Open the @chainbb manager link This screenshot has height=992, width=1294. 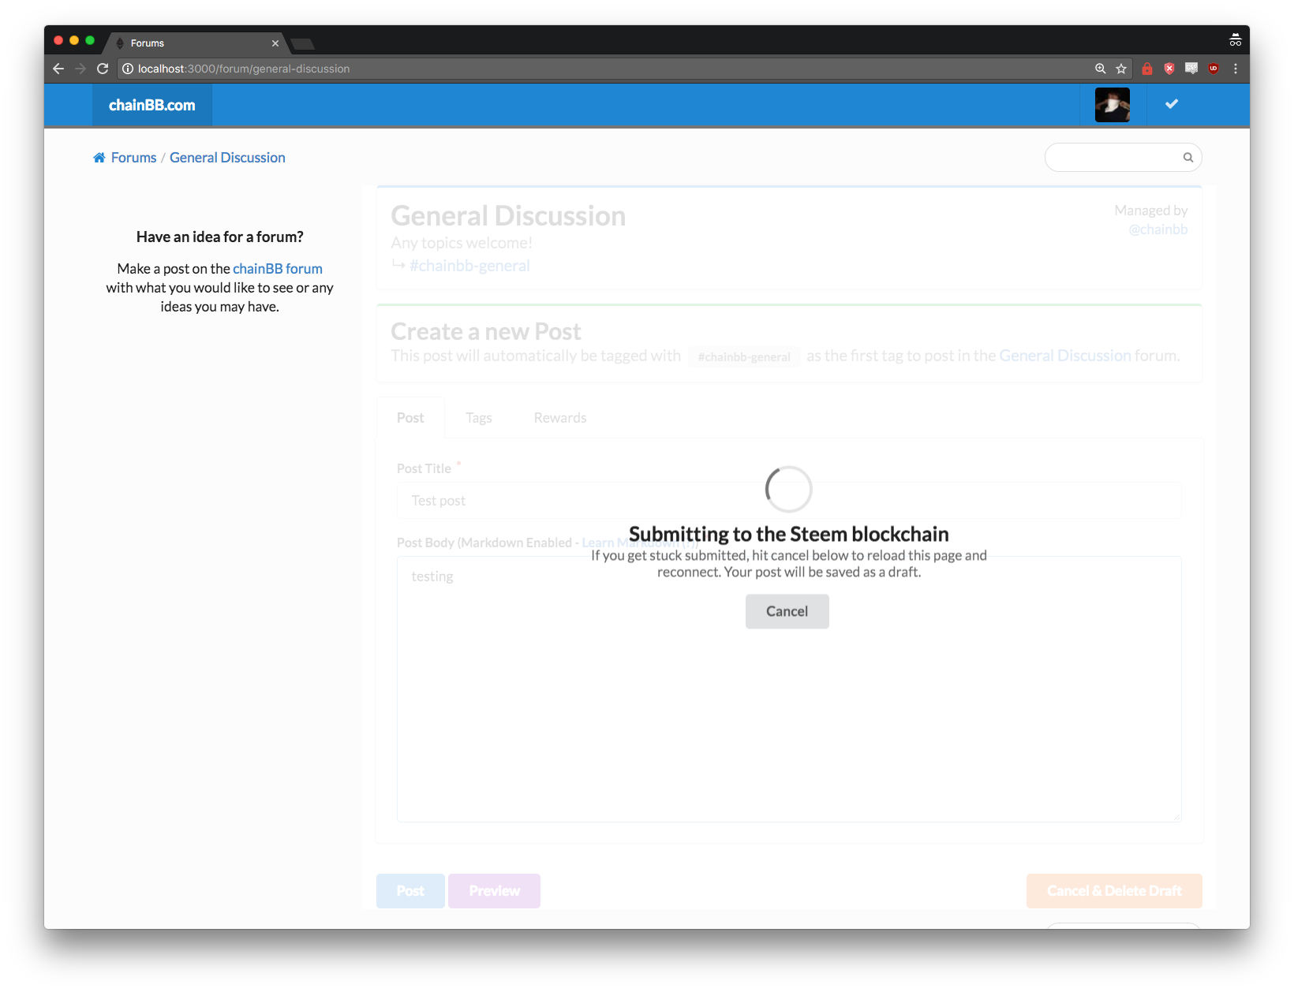pyautogui.click(x=1157, y=229)
